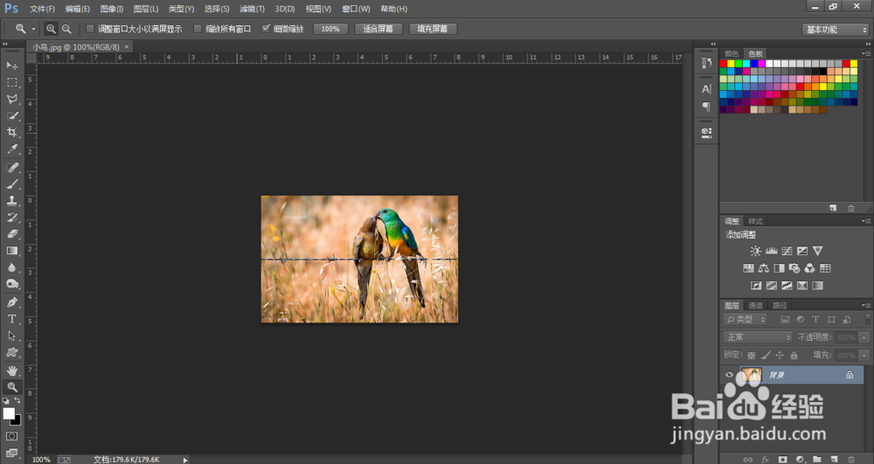Select the Eraser tool

click(x=11, y=234)
